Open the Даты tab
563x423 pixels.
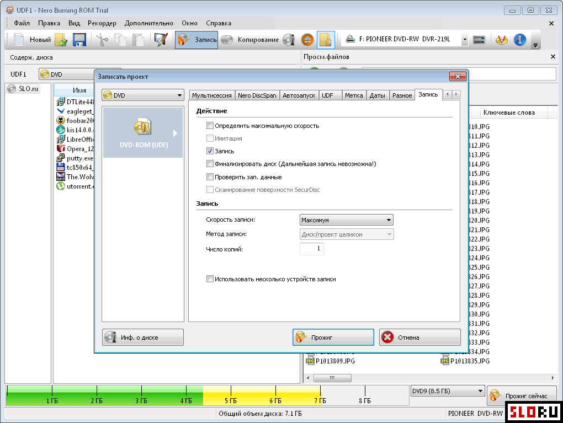click(x=378, y=95)
